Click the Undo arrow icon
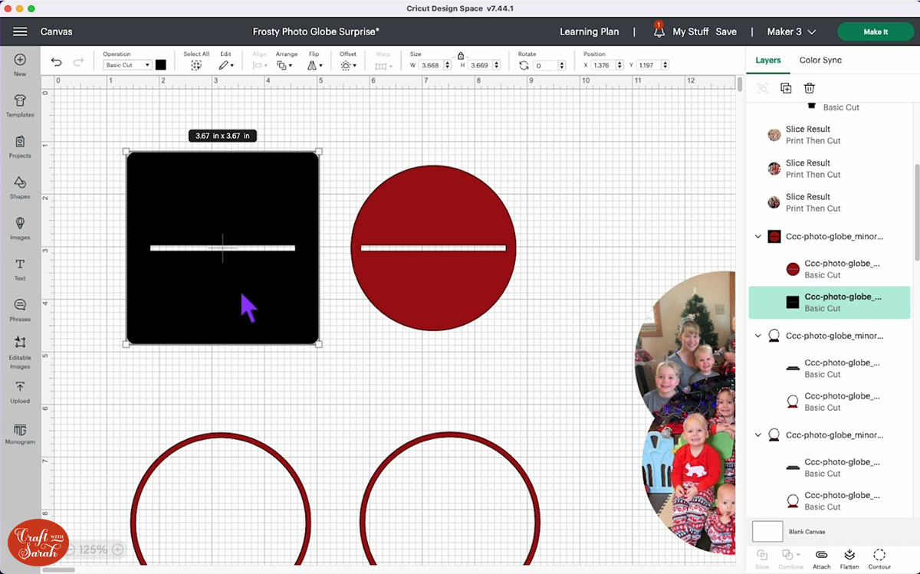The width and height of the screenshot is (920, 574). (x=56, y=64)
